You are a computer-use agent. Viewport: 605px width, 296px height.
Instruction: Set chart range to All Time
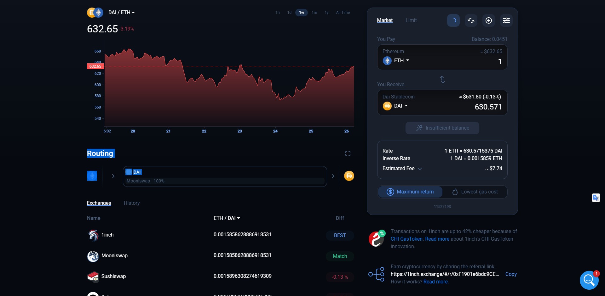(x=343, y=13)
